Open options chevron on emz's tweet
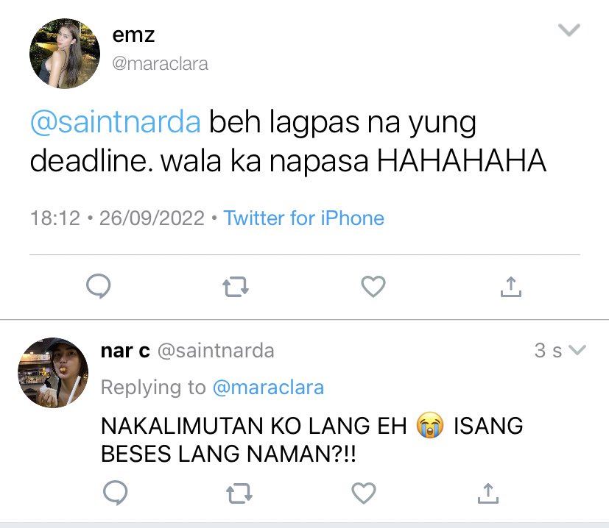609x528 pixels. (x=569, y=30)
